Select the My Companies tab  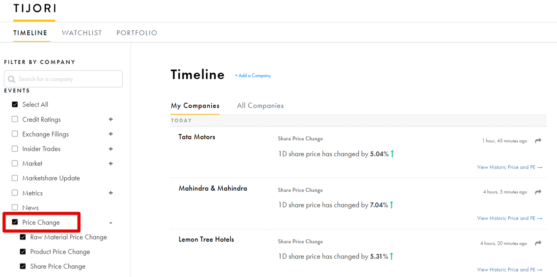click(x=195, y=106)
